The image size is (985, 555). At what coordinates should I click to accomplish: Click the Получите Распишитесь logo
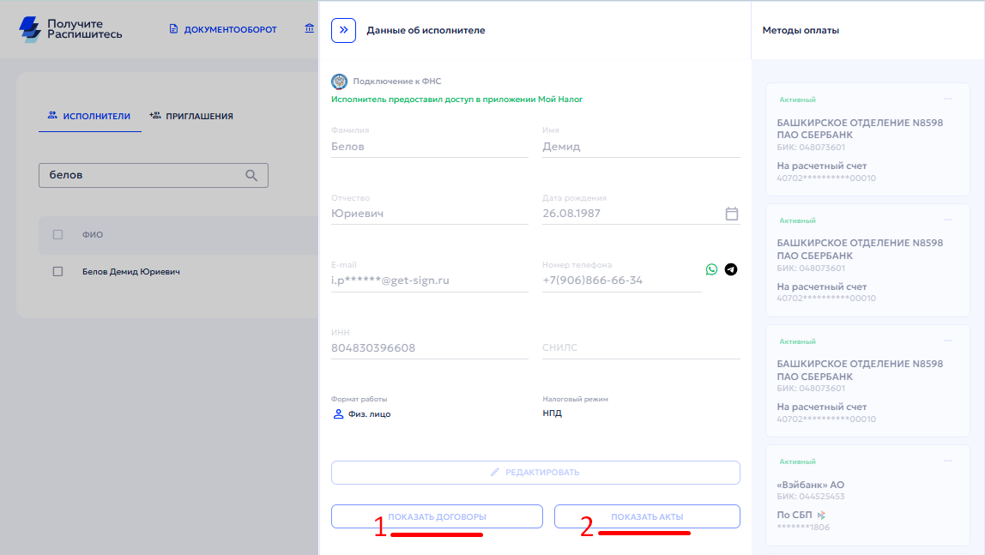(x=71, y=29)
